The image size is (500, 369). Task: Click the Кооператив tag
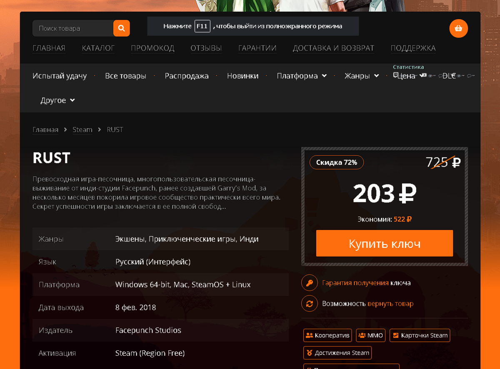point(328,335)
